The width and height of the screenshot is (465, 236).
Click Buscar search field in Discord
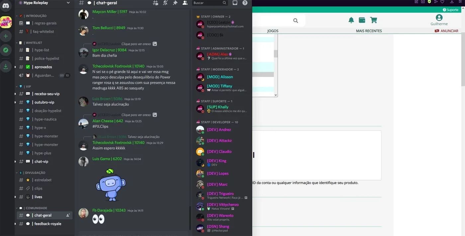(210, 3)
